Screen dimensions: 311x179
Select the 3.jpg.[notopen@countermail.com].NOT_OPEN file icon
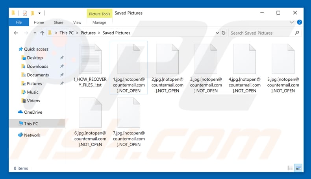206,59
